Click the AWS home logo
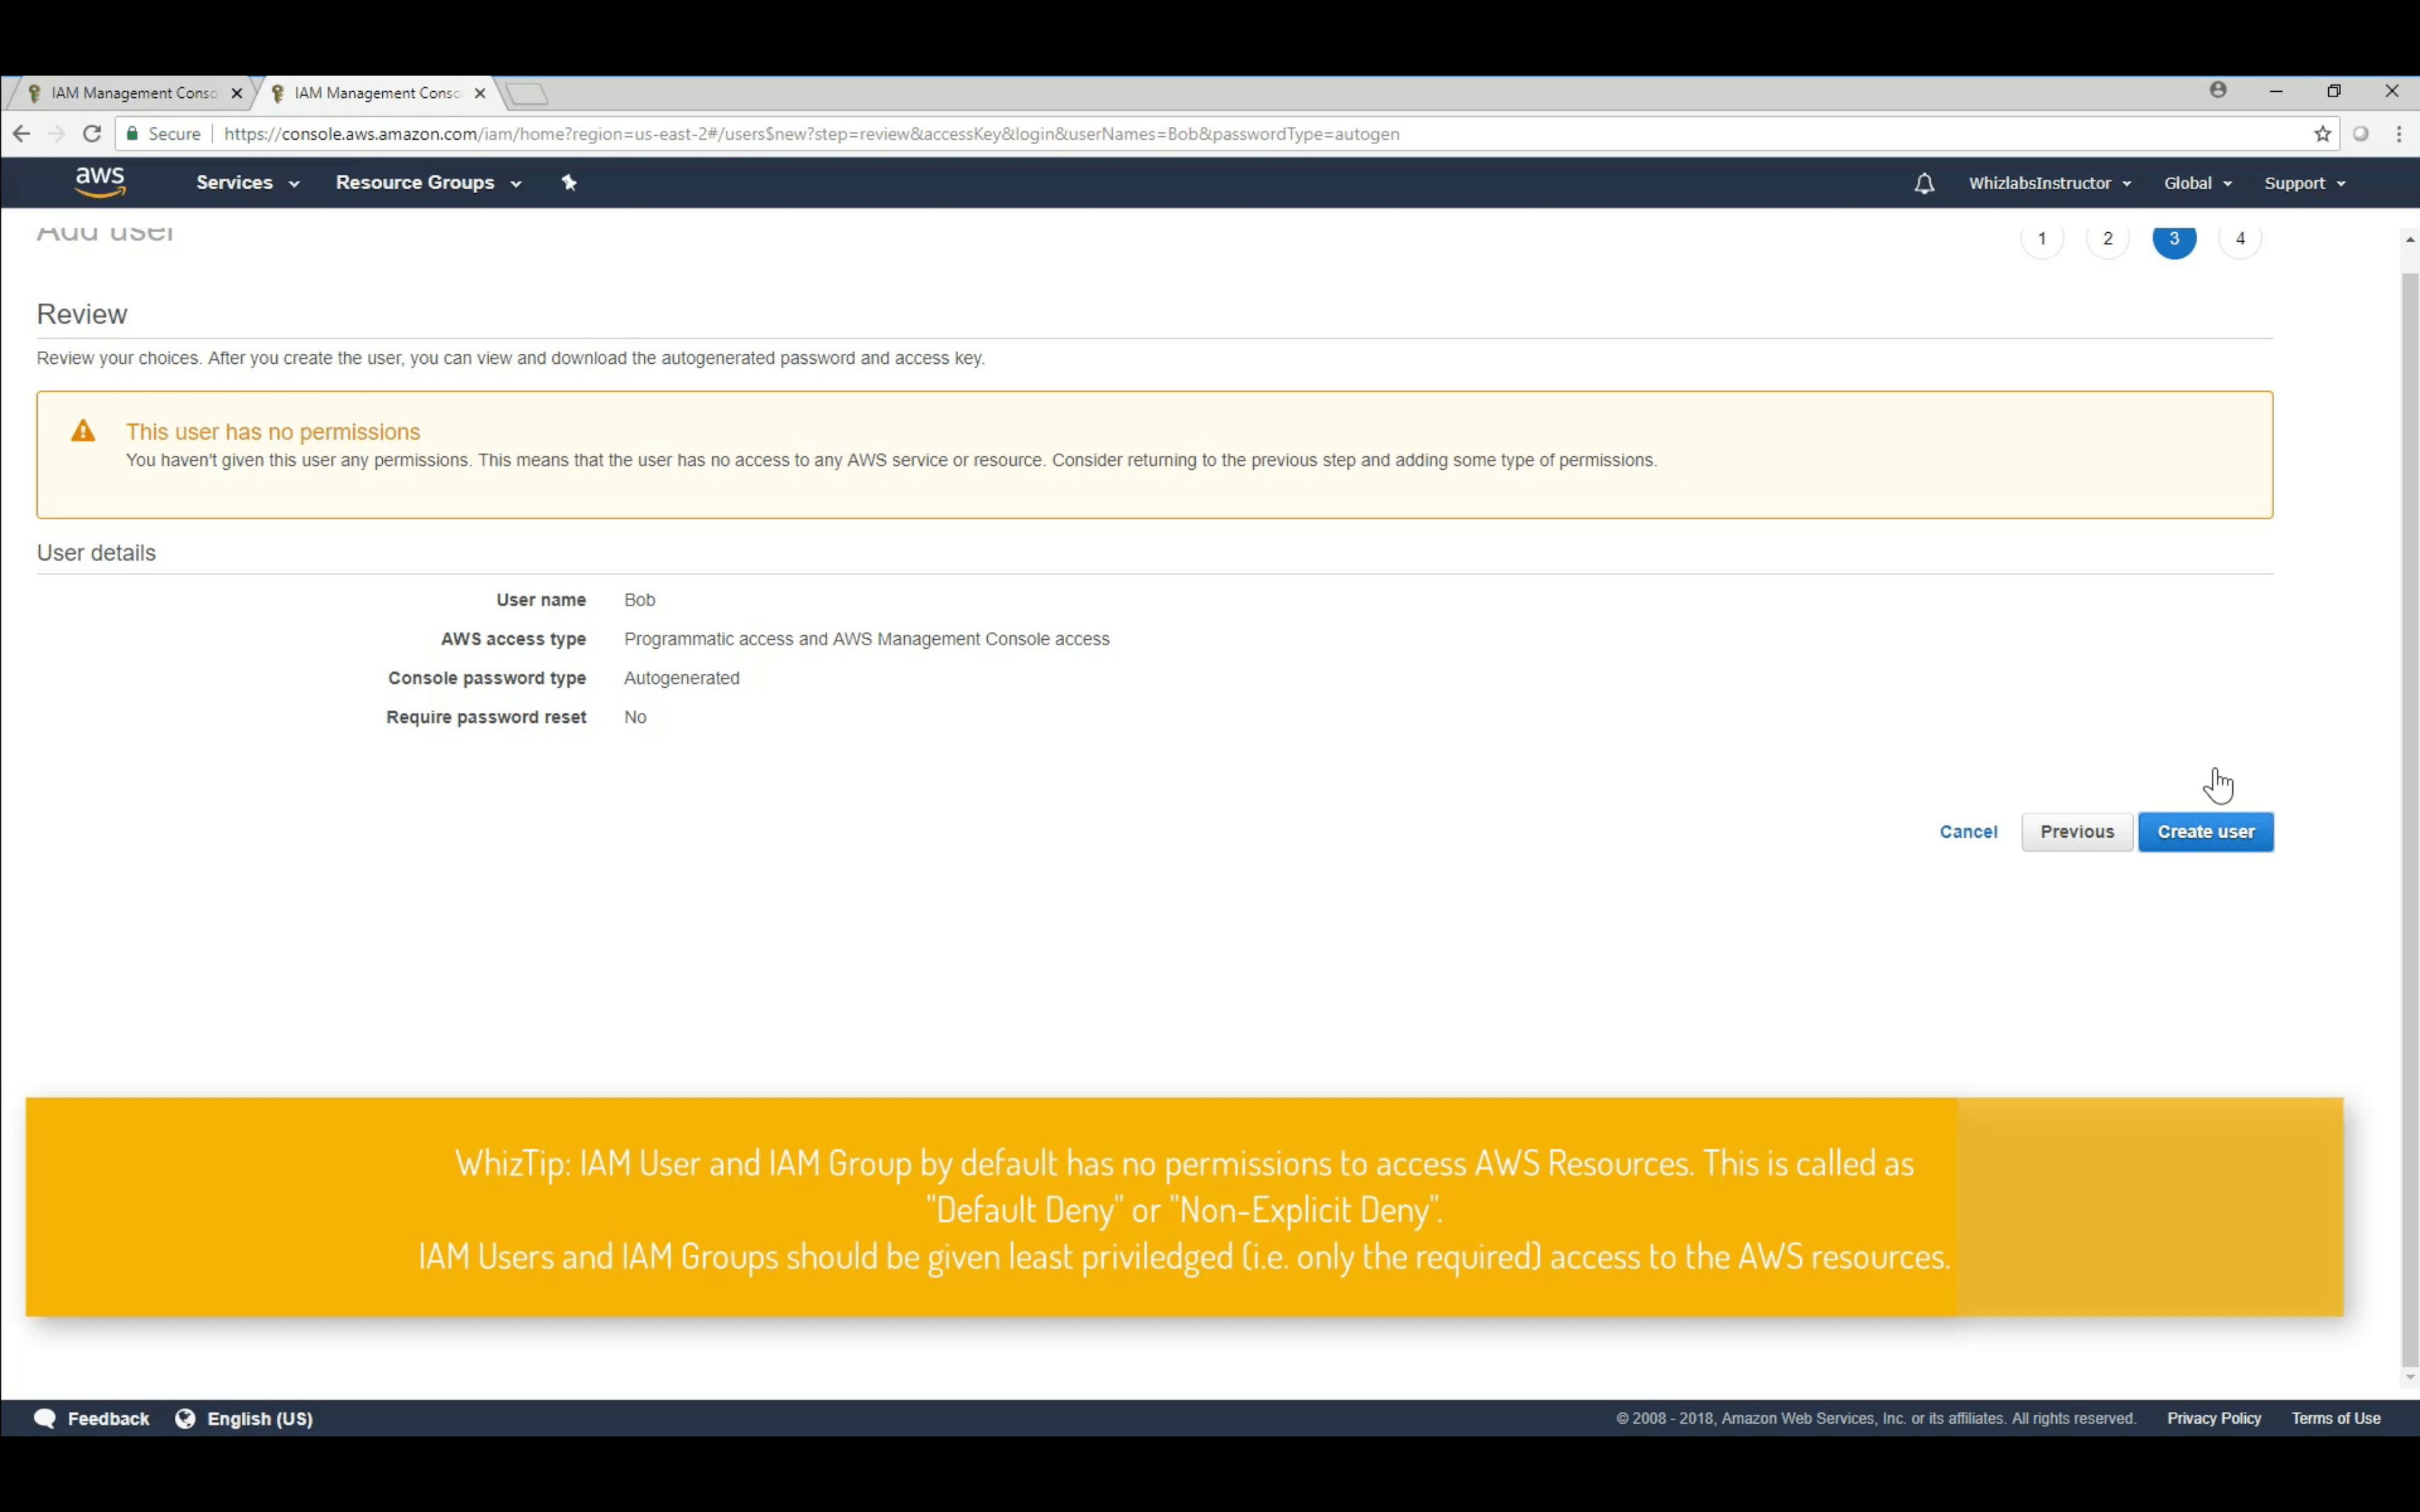This screenshot has width=2420, height=1512. (99, 182)
